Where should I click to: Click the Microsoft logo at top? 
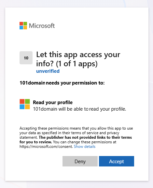(37, 26)
